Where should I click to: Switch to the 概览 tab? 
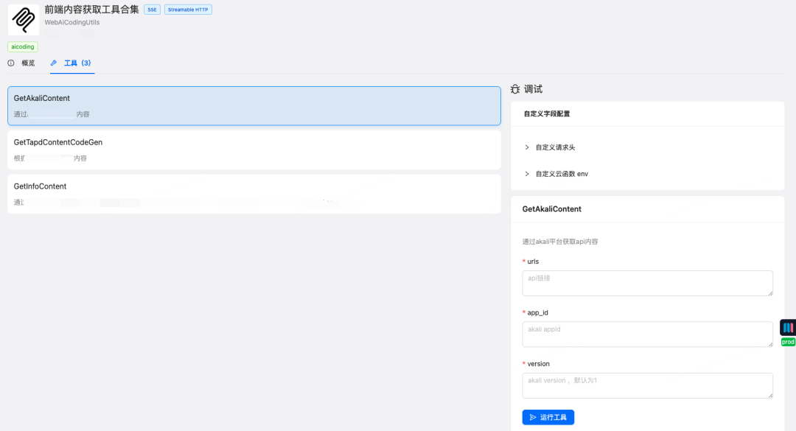coord(22,63)
